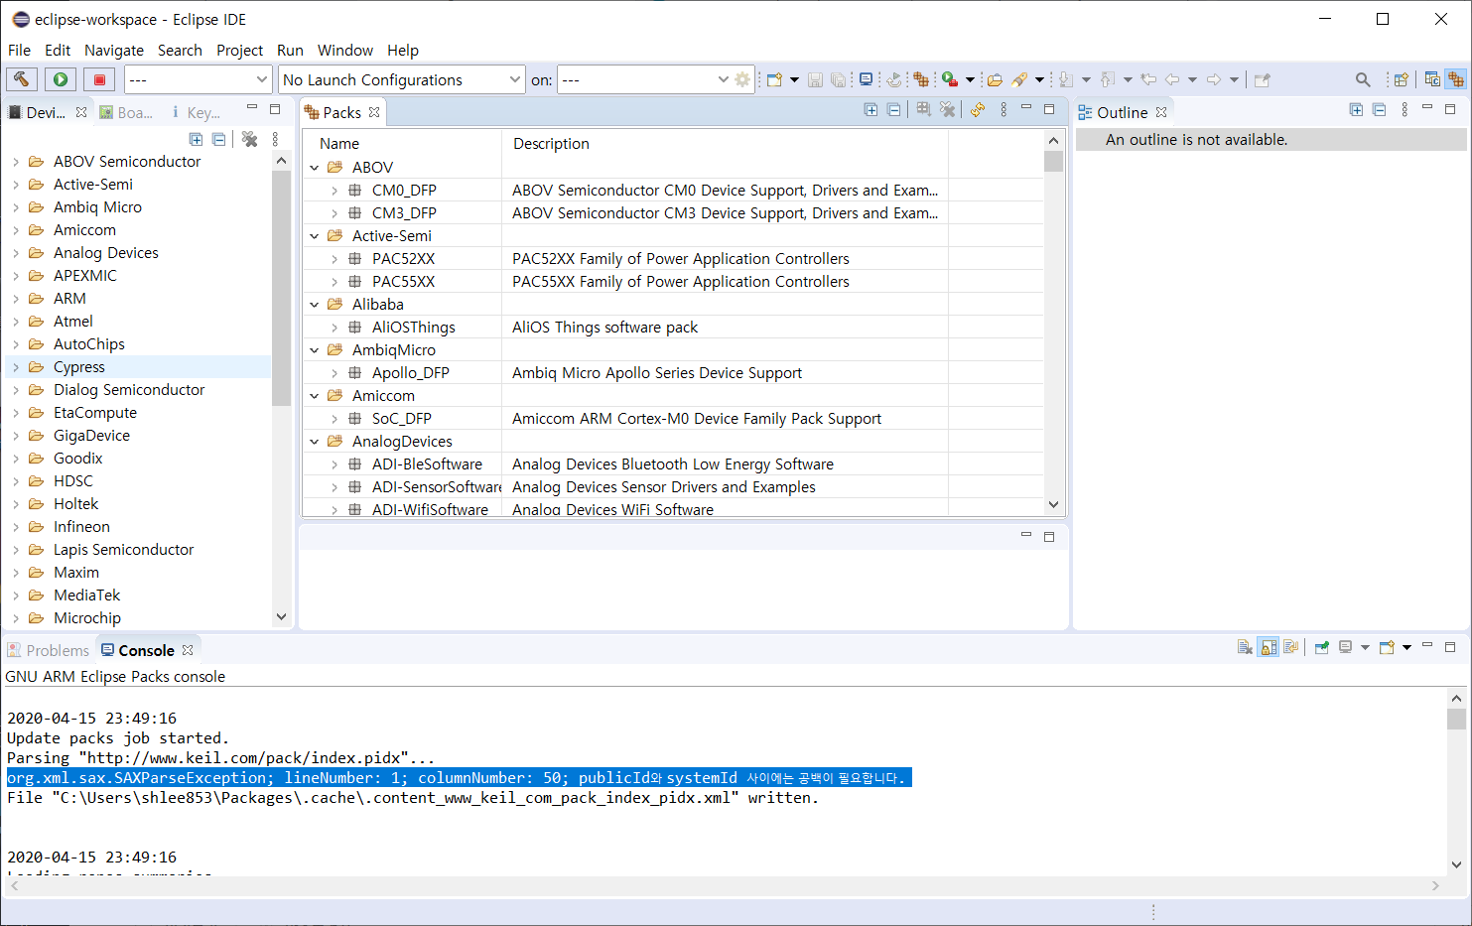Open the launch target dropdown after on:

[645, 79]
